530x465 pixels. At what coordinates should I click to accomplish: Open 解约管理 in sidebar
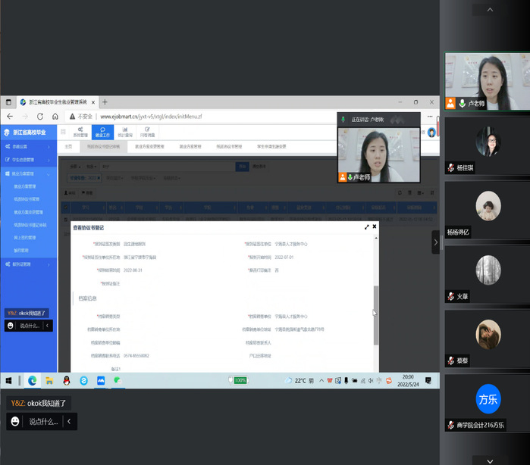(x=21, y=250)
